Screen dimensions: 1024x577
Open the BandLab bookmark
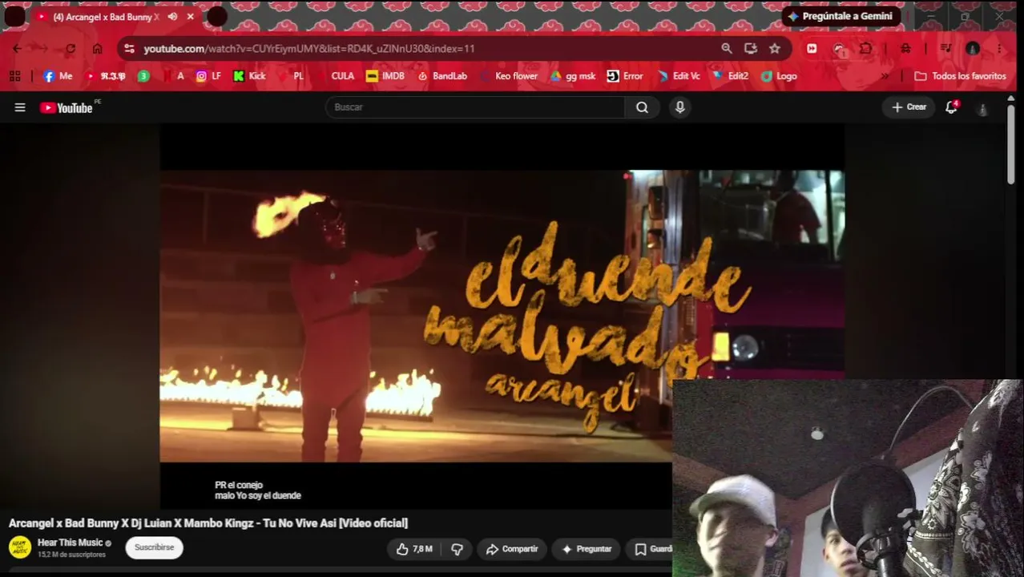tap(442, 76)
